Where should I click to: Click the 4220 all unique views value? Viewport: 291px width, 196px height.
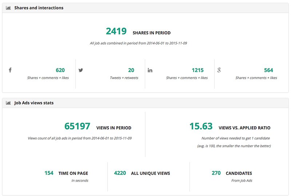pos(120,173)
